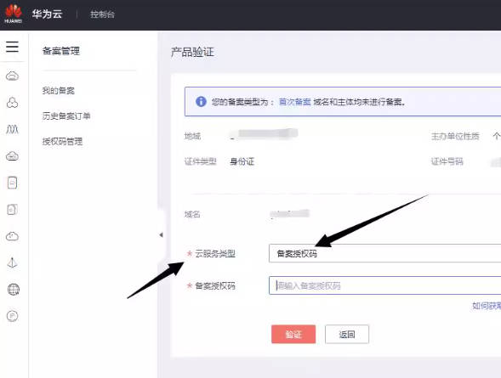Click the sailboat-shaped sidebar icon

click(12, 262)
